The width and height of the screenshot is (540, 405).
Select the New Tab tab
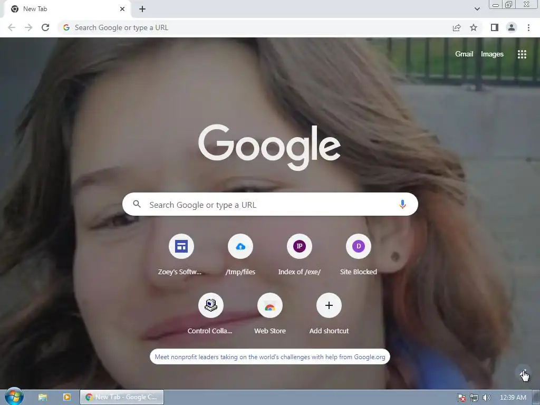tap(67, 9)
